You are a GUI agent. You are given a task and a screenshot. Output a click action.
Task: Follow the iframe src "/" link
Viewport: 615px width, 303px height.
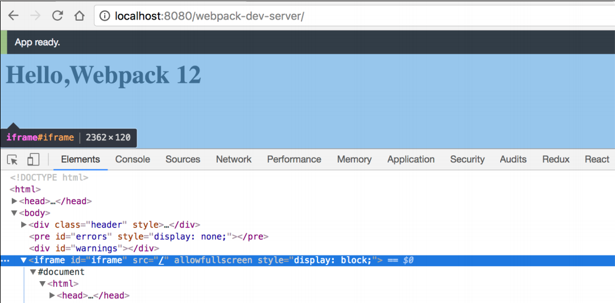(160, 260)
